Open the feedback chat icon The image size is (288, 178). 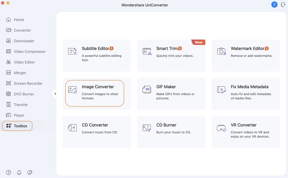tap(30, 172)
